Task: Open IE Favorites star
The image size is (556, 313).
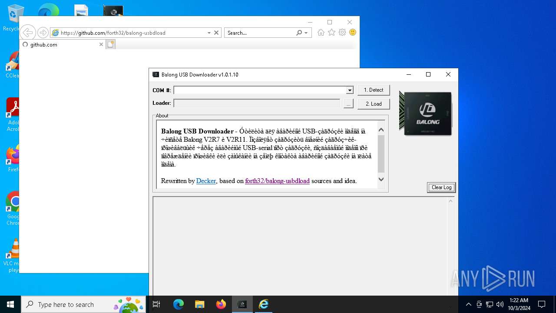Action: pos(332,33)
